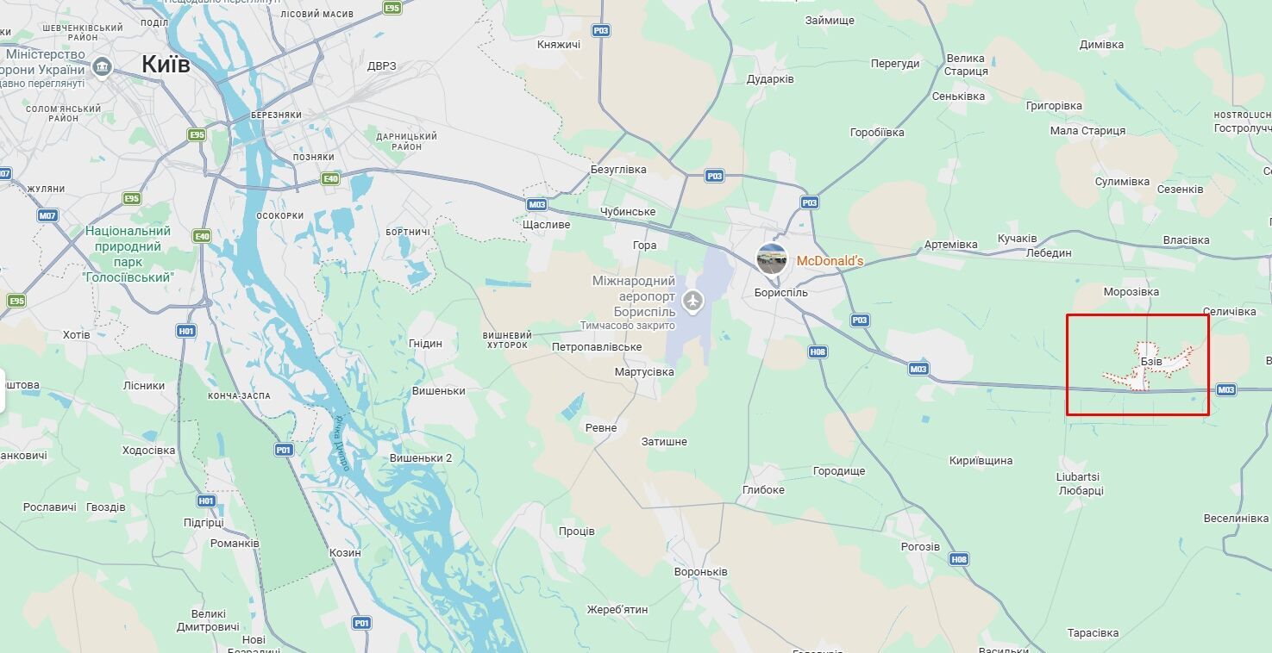Click the Міжнародний аеропорт Бориспіль label
Image resolution: width=1272 pixels, height=653 pixels.
[633, 295]
